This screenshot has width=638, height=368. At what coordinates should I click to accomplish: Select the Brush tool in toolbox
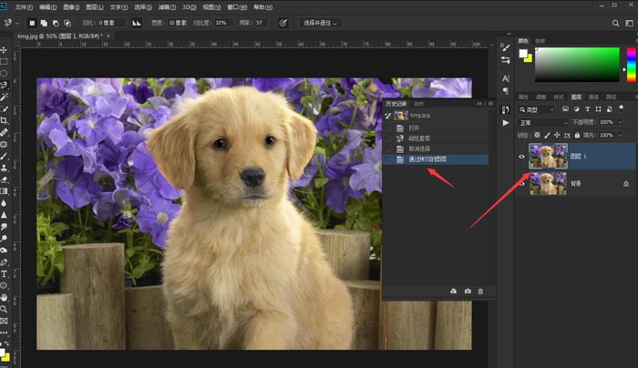[4, 156]
